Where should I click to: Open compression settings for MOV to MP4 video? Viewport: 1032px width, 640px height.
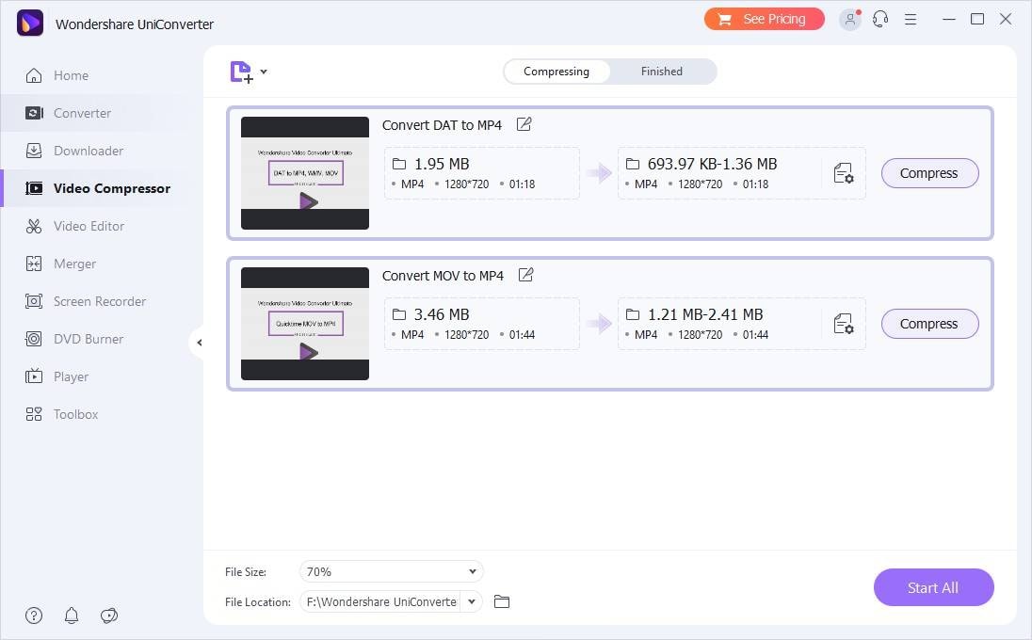(x=843, y=325)
